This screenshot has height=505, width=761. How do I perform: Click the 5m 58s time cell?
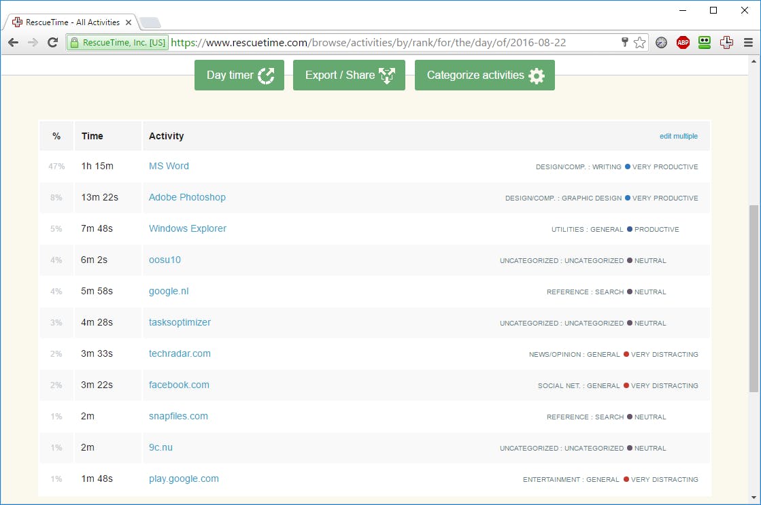click(97, 291)
